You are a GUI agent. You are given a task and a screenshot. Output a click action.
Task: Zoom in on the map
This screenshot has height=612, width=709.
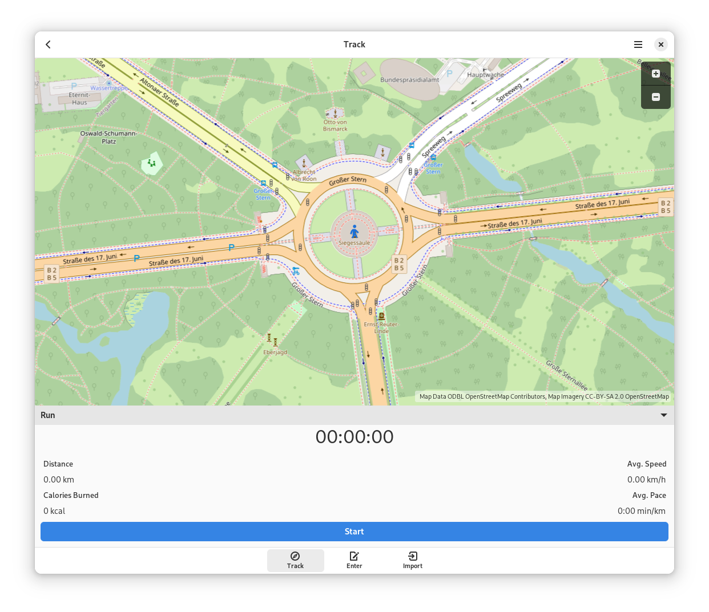(656, 74)
